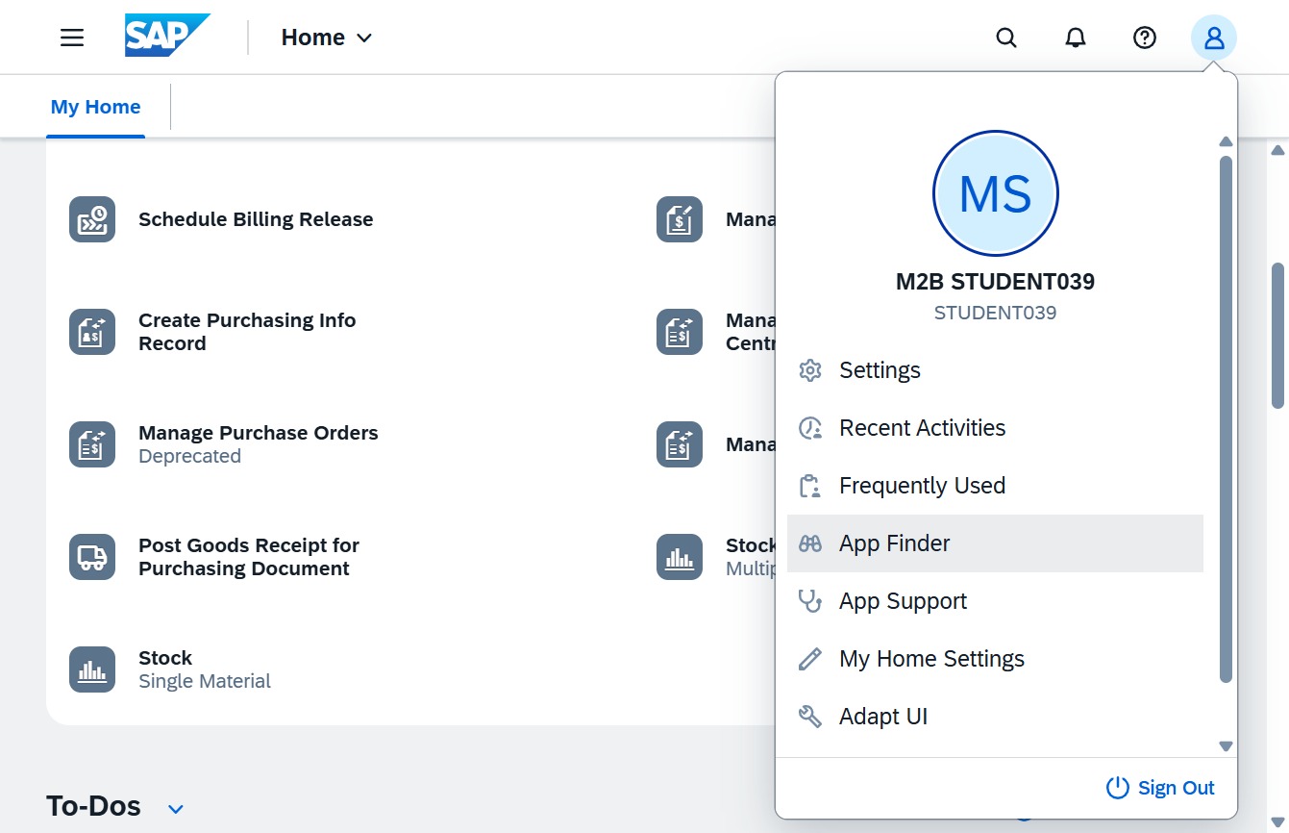The width and height of the screenshot is (1289, 833).
Task: Expand the Home dropdown in header
Action: (326, 38)
